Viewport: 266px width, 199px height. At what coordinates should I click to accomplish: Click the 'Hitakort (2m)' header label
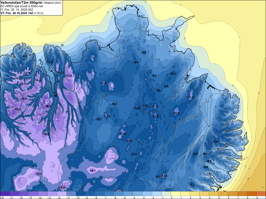(x=52, y=3)
